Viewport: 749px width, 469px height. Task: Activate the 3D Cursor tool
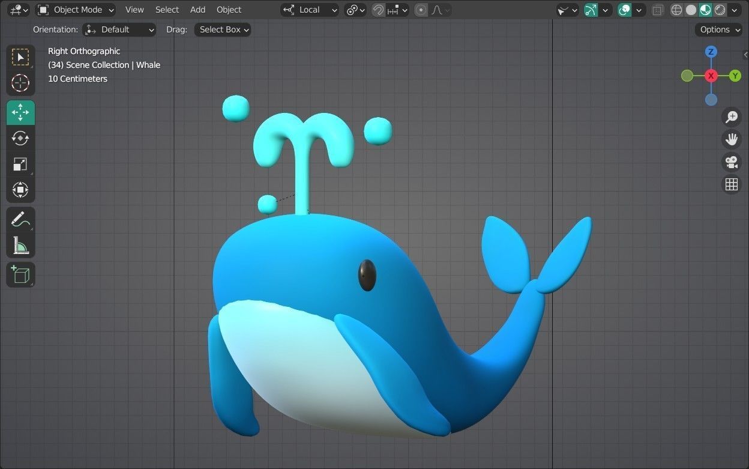20,83
